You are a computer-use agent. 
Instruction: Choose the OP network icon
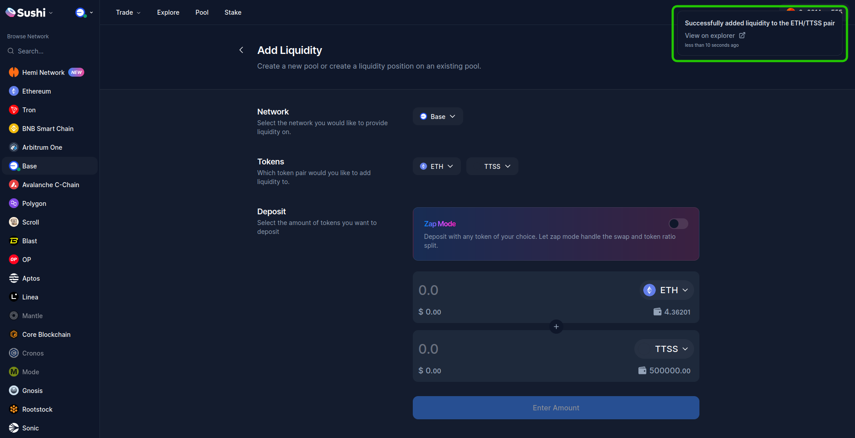tap(14, 259)
